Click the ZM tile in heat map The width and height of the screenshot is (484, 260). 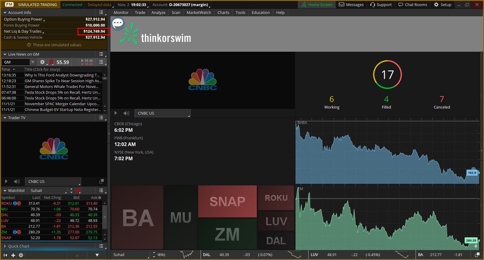[227, 234]
